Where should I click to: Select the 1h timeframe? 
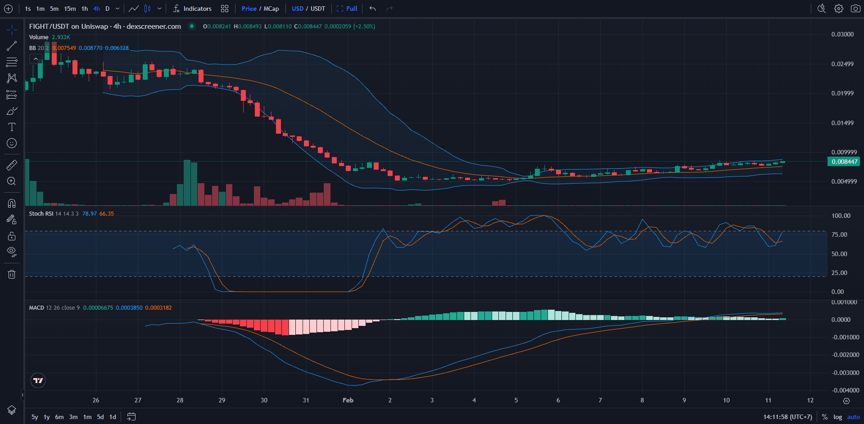[x=84, y=8]
